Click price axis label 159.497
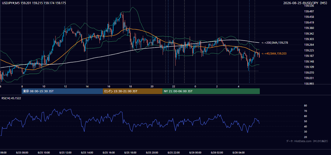 [x=309, y=11]
